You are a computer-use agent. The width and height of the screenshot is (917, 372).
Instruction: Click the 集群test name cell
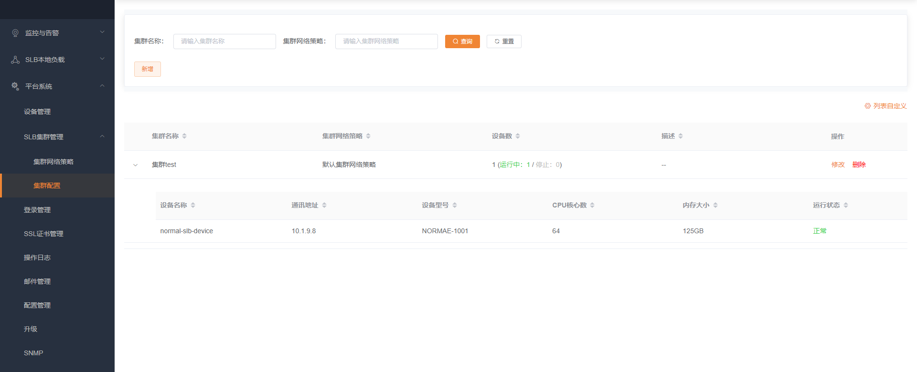point(164,165)
